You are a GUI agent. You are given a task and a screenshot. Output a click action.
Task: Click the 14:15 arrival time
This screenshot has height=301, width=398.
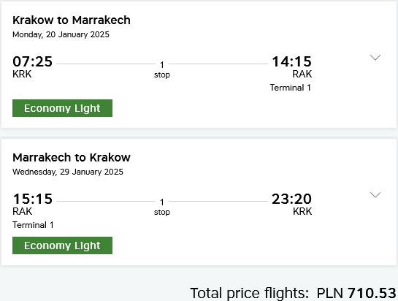pyautogui.click(x=291, y=61)
